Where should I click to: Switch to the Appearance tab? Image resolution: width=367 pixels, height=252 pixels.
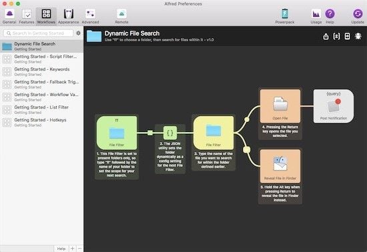68,17
